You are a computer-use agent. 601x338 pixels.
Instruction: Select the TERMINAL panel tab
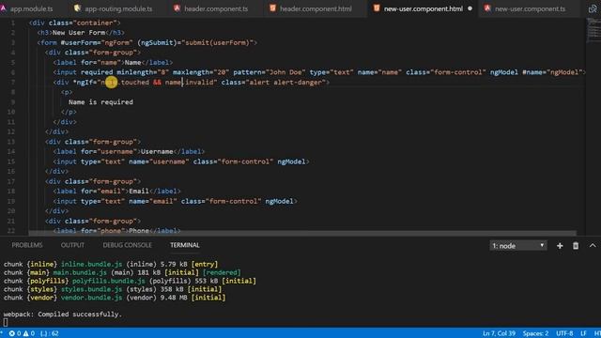[185, 245]
